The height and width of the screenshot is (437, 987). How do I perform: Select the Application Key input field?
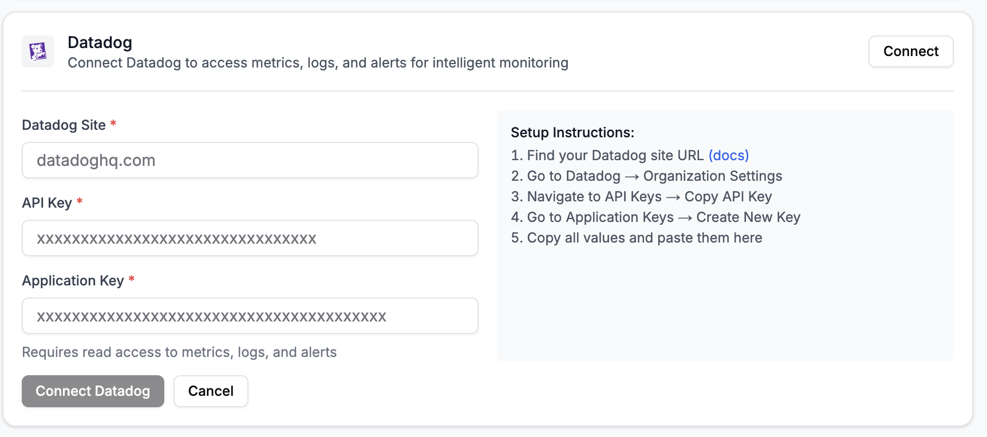250,316
